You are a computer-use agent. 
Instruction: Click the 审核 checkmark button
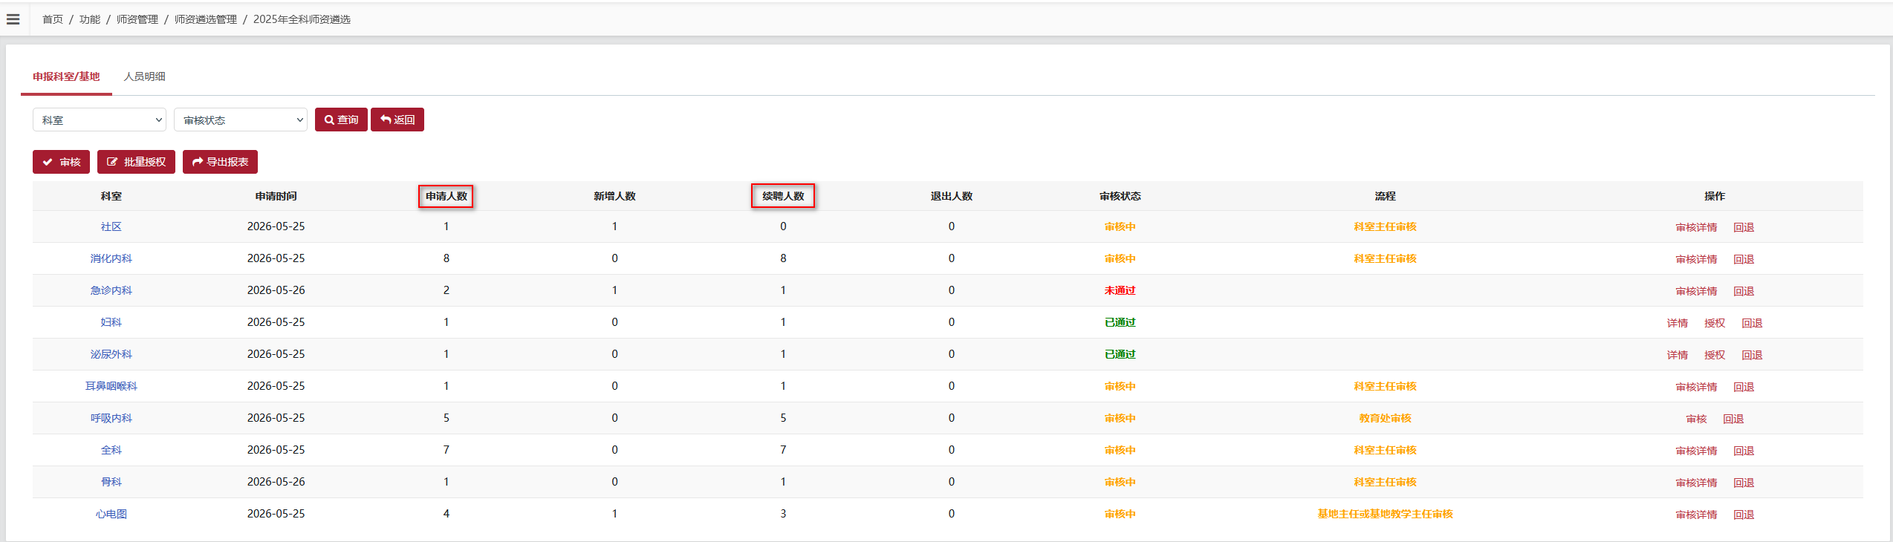(61, 162)
